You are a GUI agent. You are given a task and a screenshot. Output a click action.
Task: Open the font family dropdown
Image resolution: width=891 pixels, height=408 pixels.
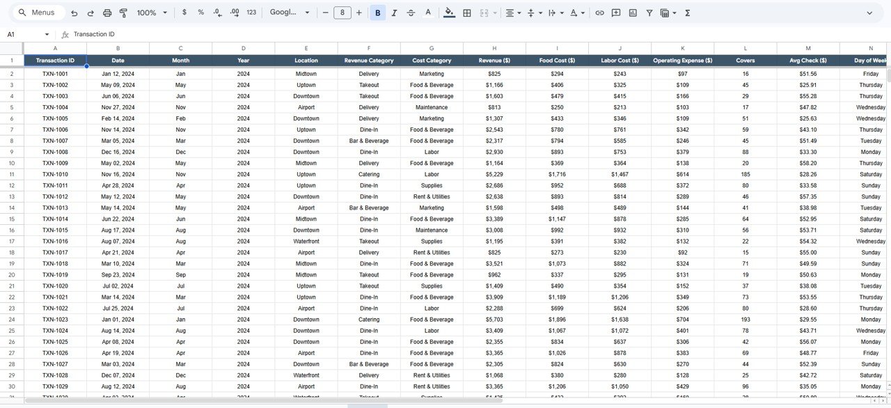coord(288,13)
